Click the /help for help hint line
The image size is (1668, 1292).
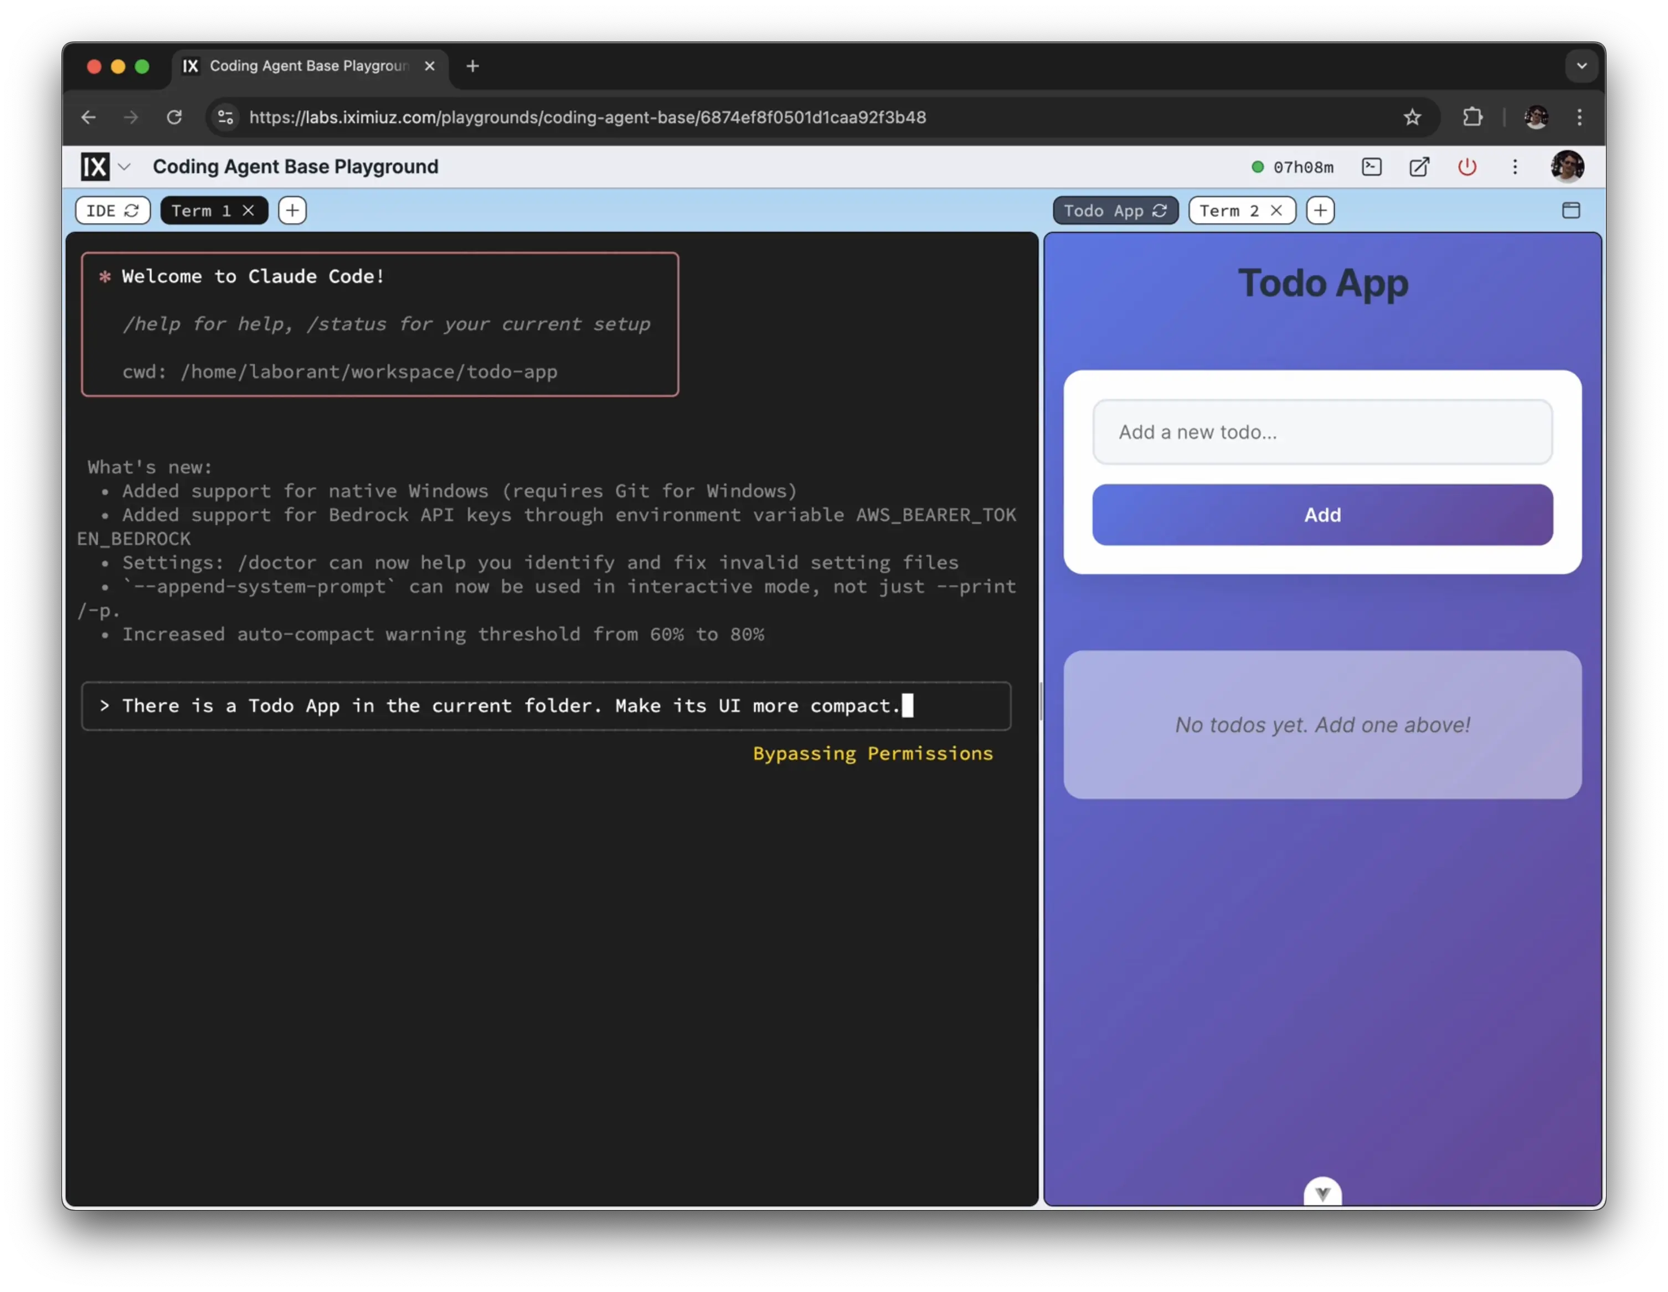(x=387, y=324)
